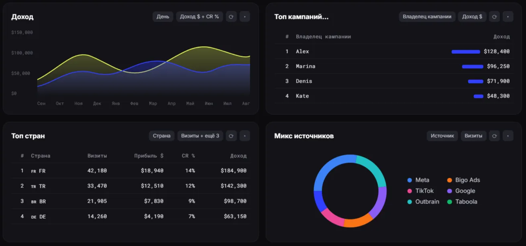Open the Визиты + ещё 3 dropdown
The image size is (526, 246).
click(200, 136)
